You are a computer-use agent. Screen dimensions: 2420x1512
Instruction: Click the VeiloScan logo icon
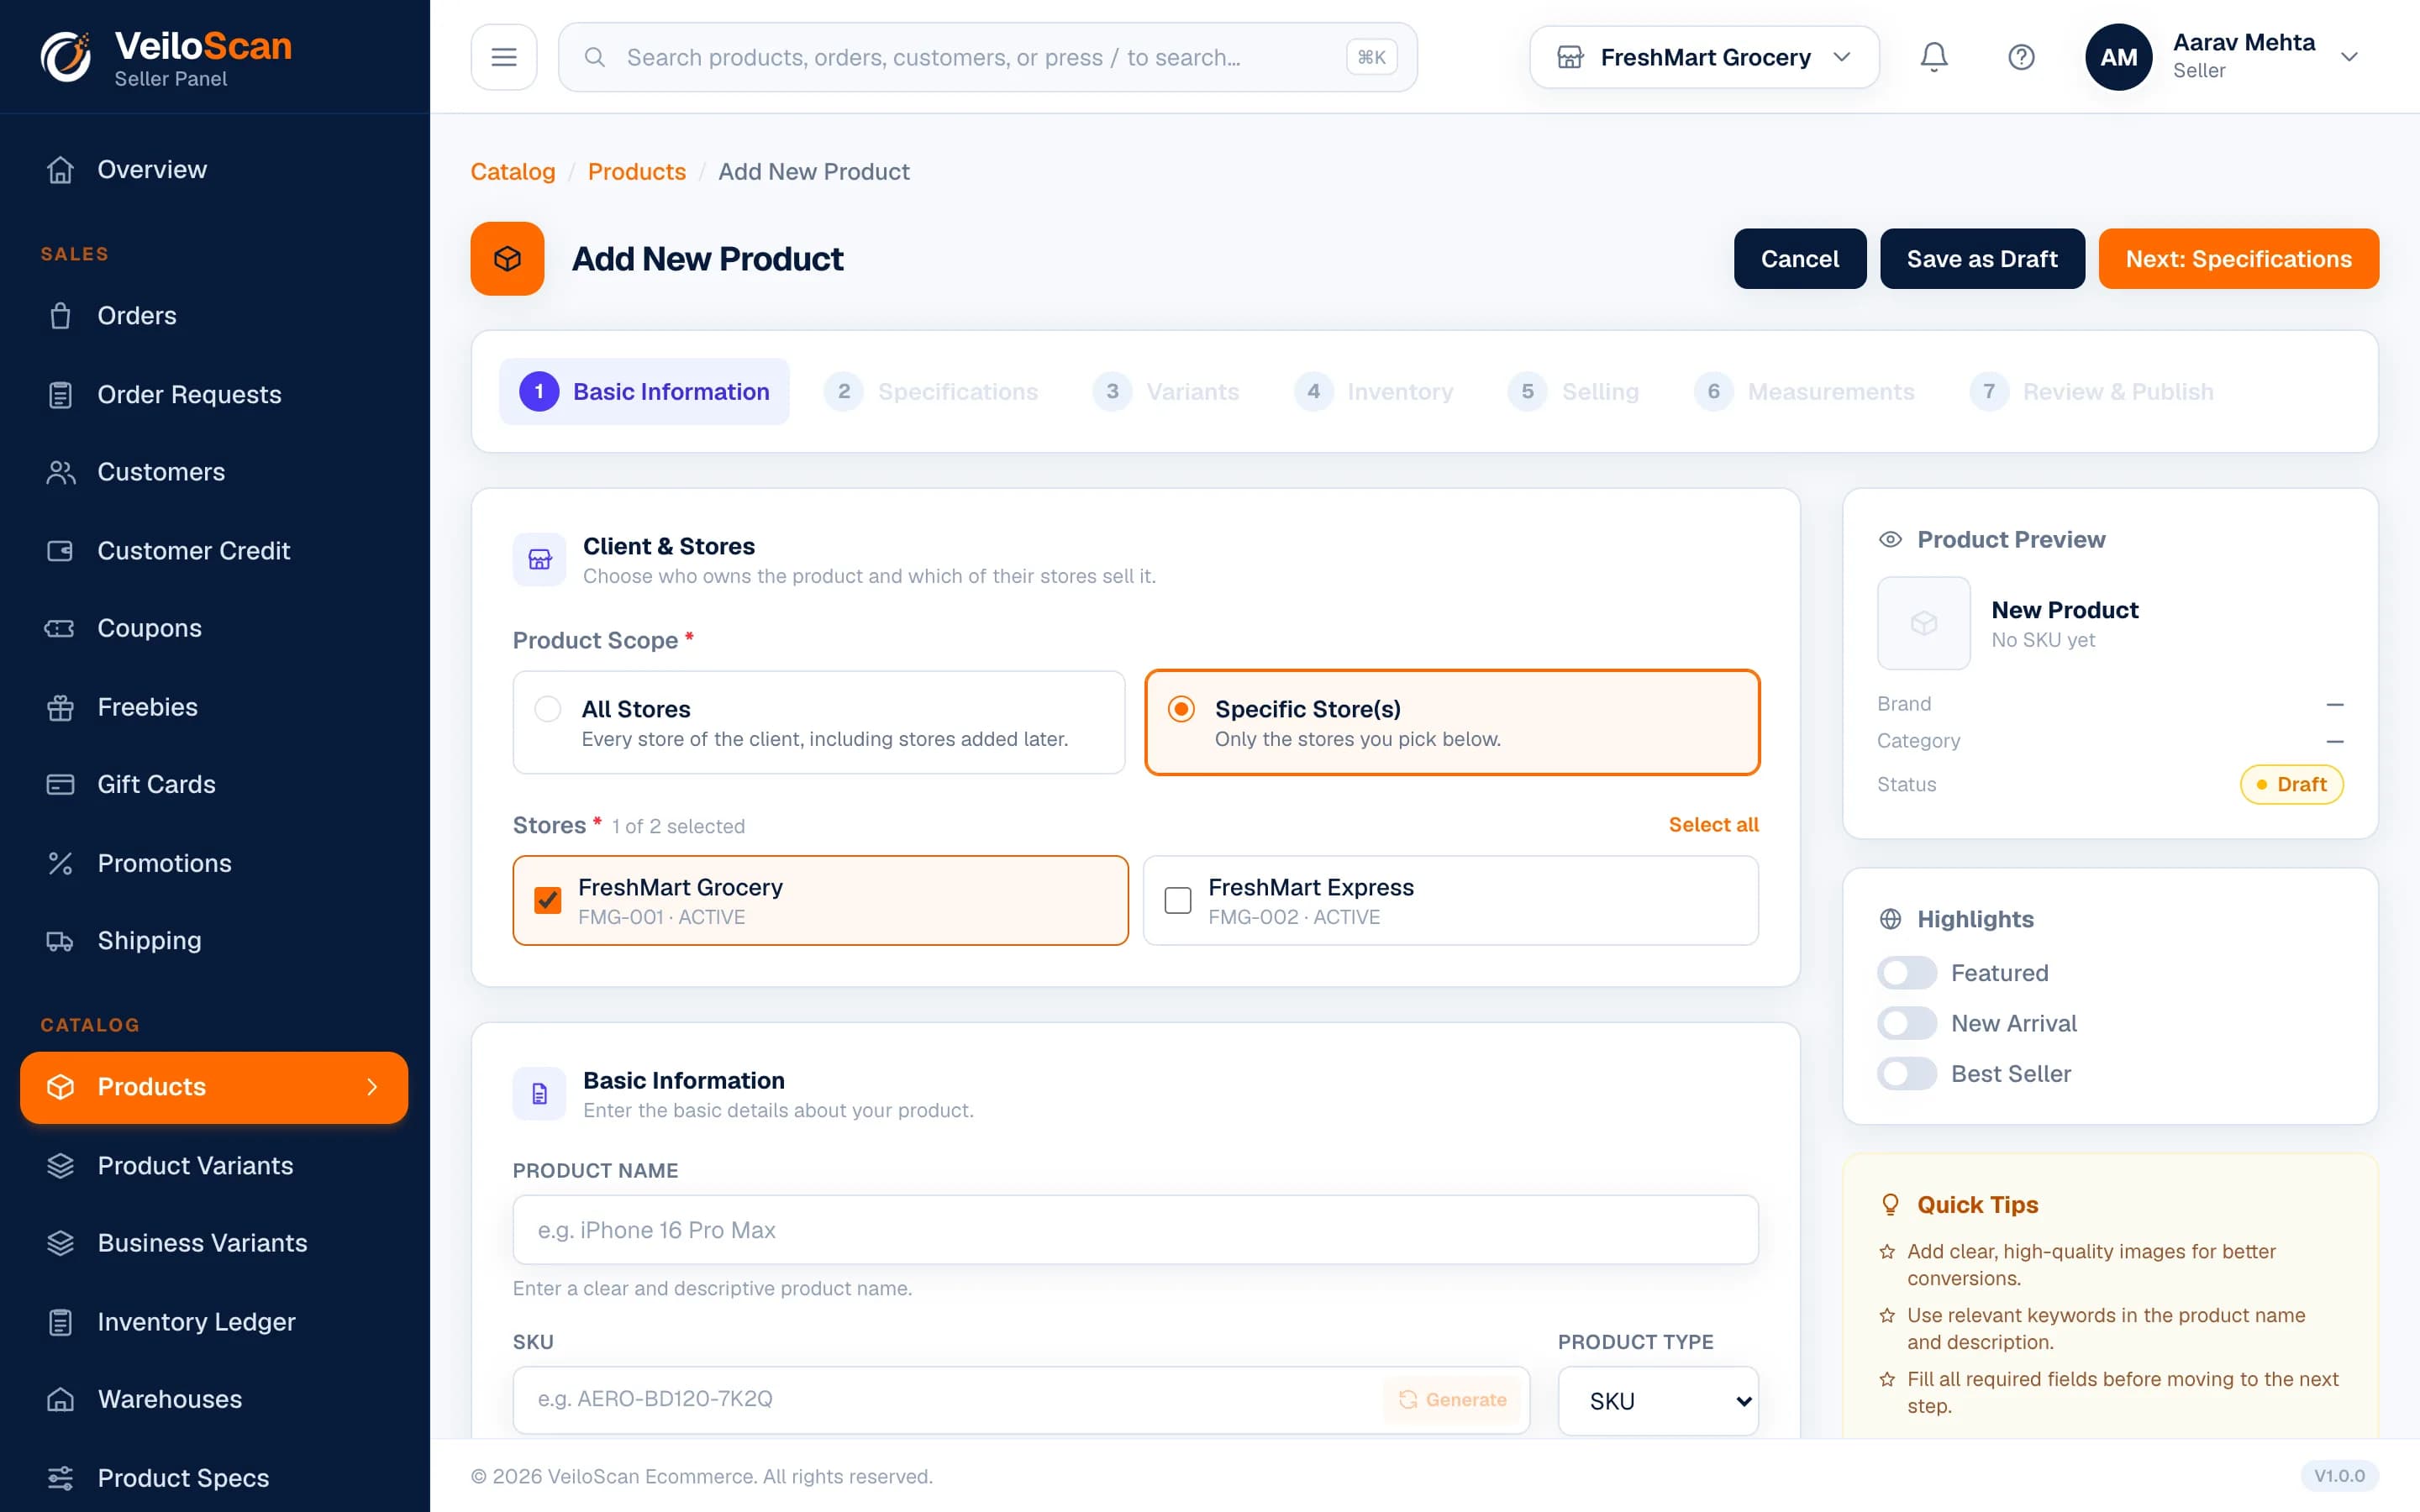click(66, 57)
